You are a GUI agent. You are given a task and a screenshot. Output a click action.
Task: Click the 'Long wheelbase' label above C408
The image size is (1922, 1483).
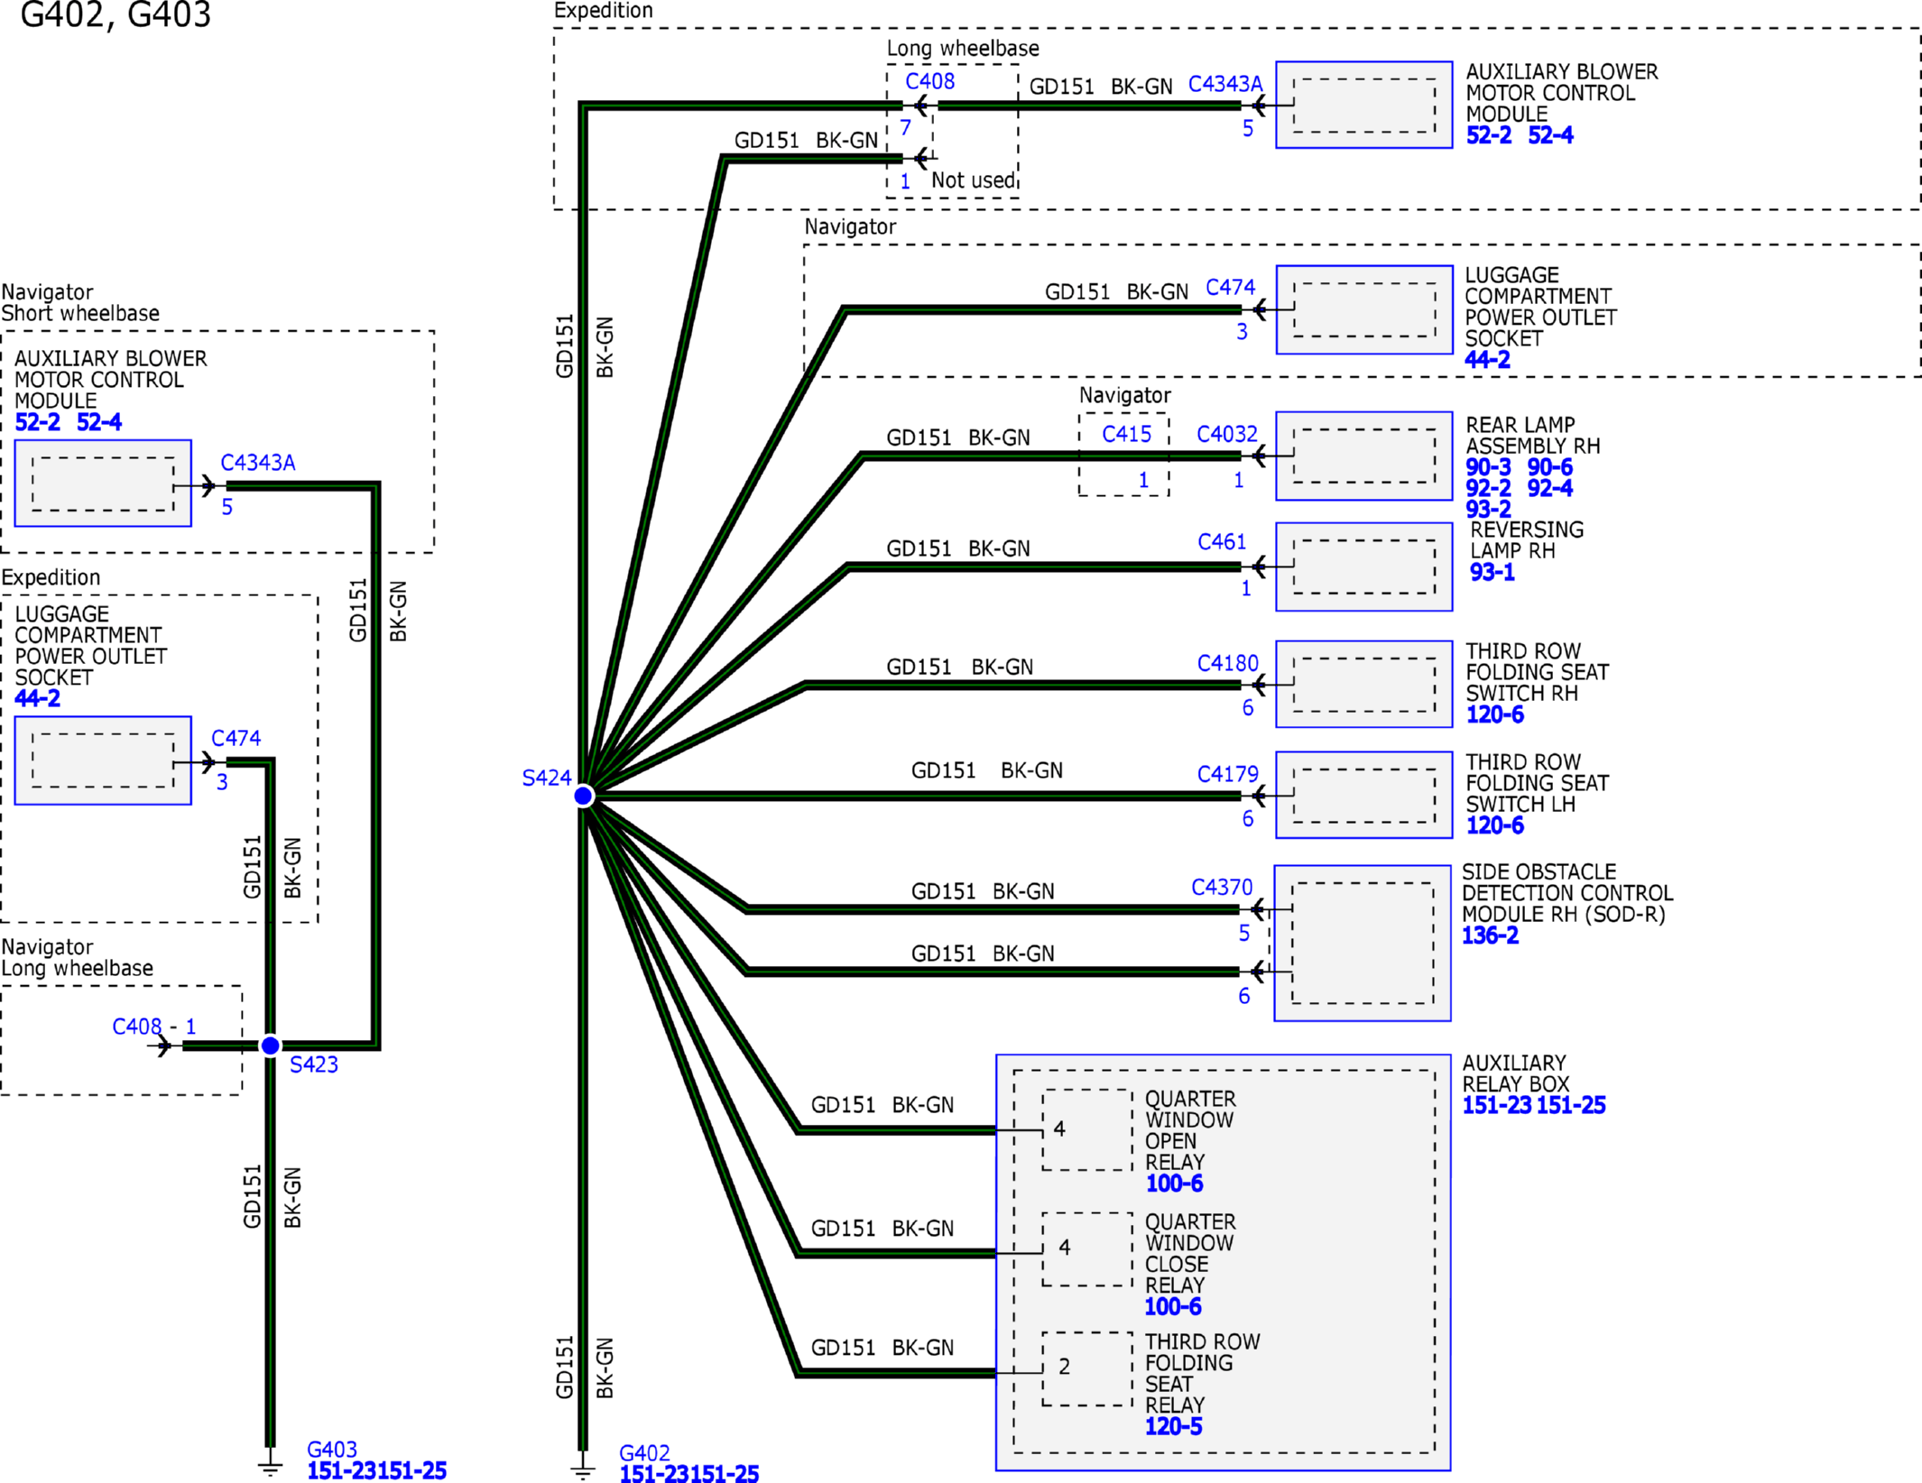coord(963,48)
